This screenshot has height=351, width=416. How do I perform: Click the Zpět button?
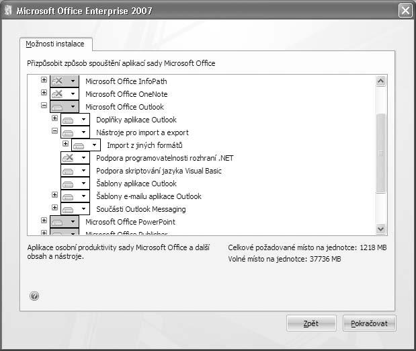click(x=311, y=323)
